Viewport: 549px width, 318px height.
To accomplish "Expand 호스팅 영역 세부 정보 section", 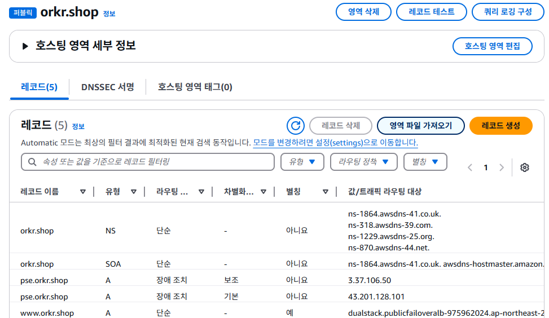I will coord(25,46).
